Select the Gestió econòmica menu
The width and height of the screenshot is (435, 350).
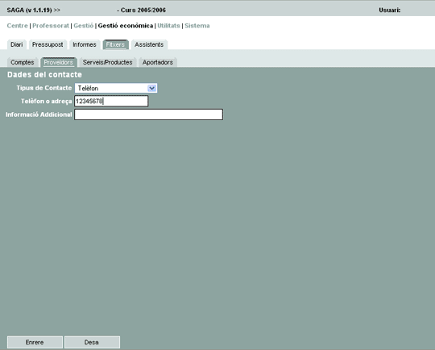coord(126,26)
